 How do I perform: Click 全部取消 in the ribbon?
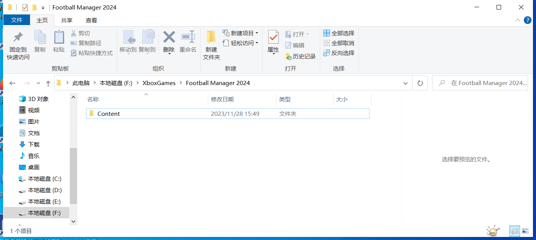[x=339, y=43]
